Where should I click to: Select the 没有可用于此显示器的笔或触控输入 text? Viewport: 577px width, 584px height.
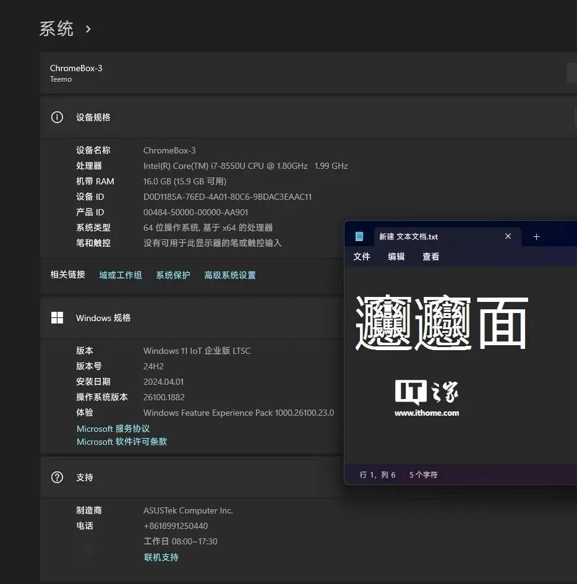[212, 243]
